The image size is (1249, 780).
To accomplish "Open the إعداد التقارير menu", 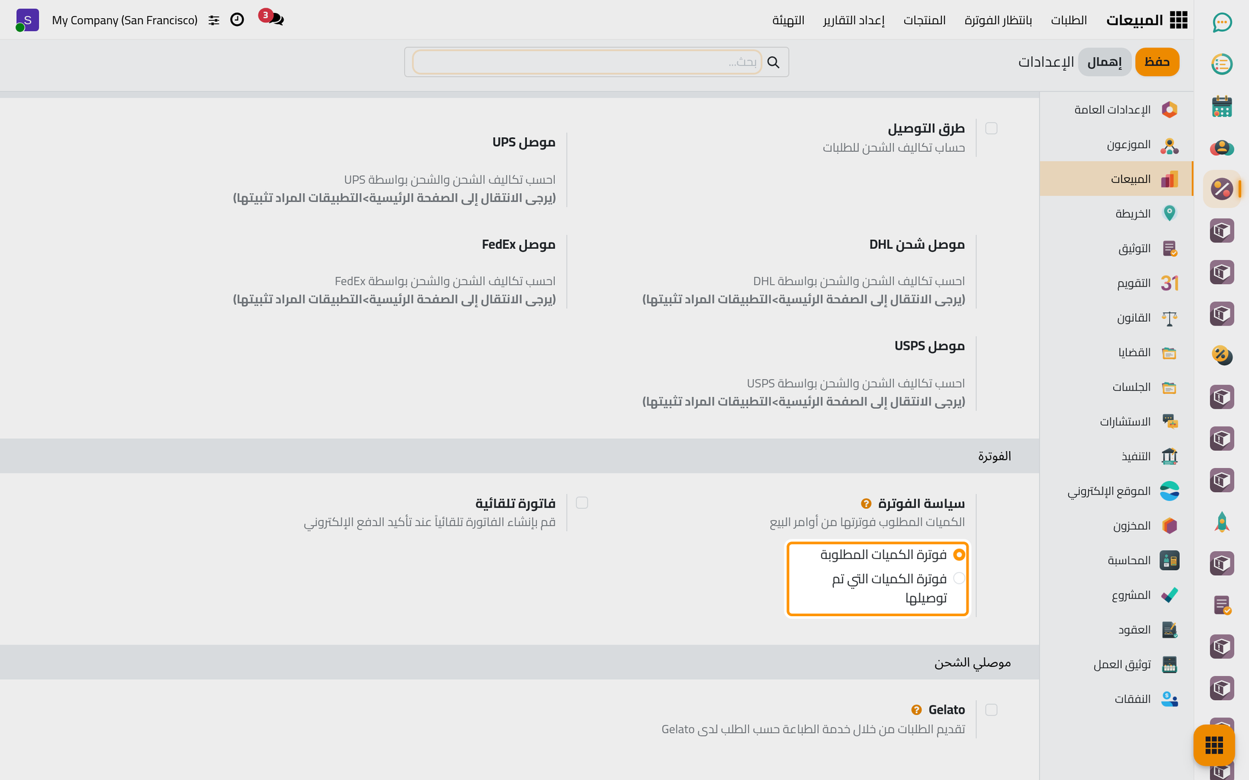I will (x=853, y=20).
